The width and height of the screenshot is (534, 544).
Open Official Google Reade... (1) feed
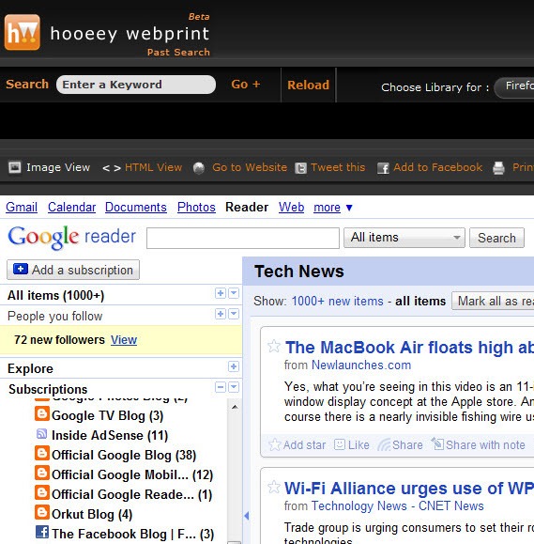tap(132, 495)
